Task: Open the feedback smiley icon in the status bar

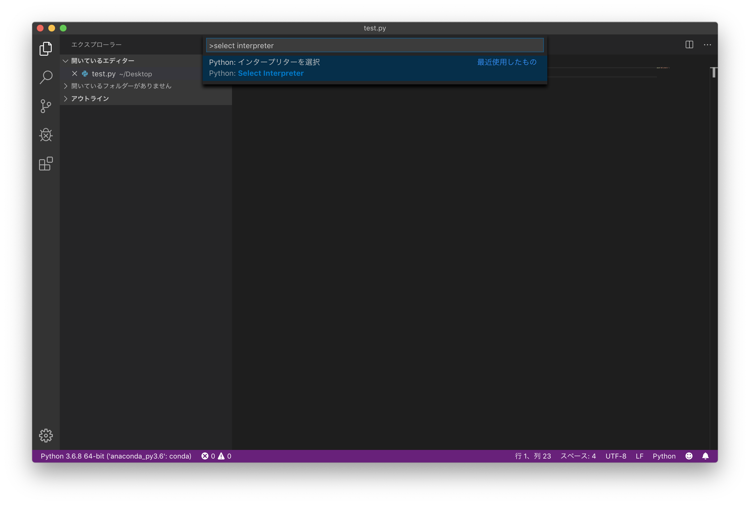Action: click(x=689, y=456)
